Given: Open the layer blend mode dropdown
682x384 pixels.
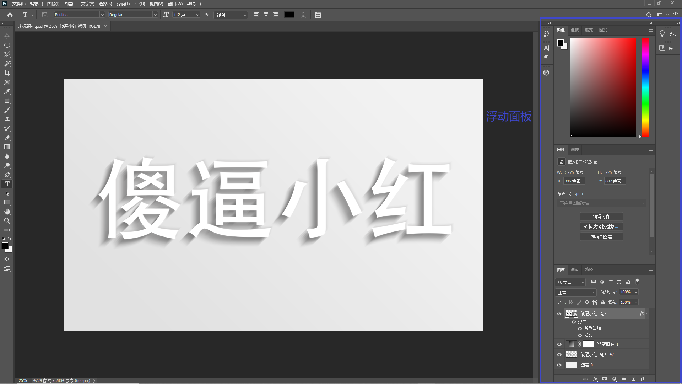Looking at the screenshot, I should 575,292.
